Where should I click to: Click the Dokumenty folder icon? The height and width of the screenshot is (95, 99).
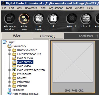coord(9,46)
